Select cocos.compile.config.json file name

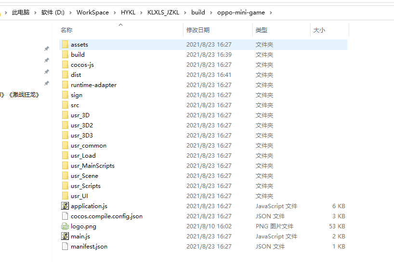point(106,216)
